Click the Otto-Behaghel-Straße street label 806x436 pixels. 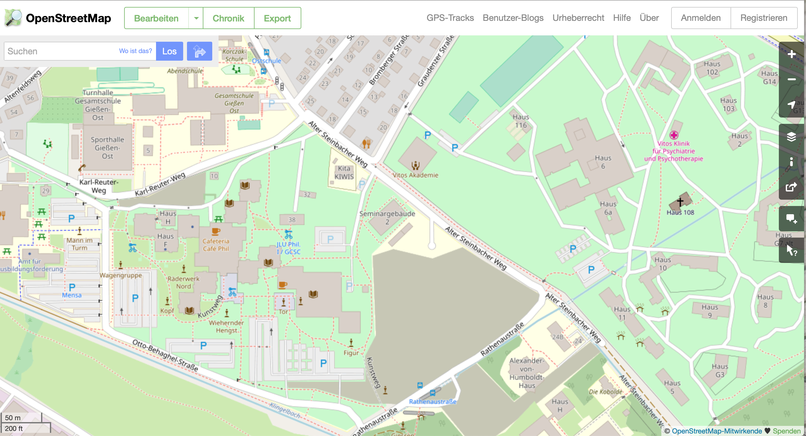pos(165,355)
